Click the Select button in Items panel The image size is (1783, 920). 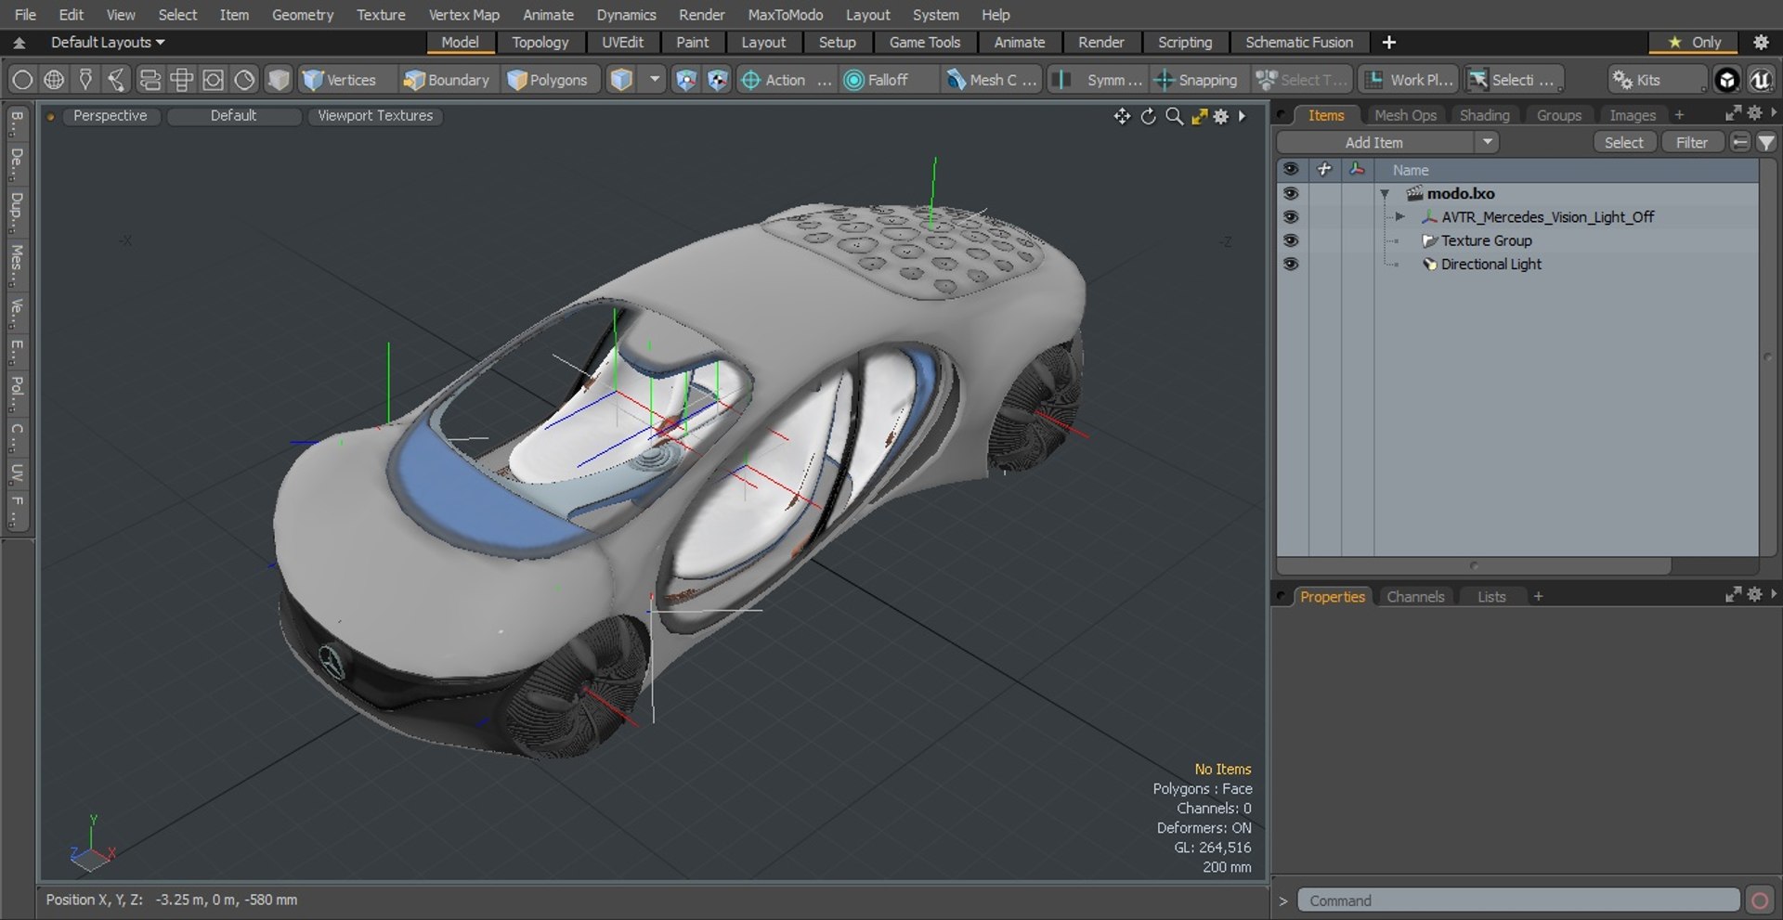click(1623, 142)
